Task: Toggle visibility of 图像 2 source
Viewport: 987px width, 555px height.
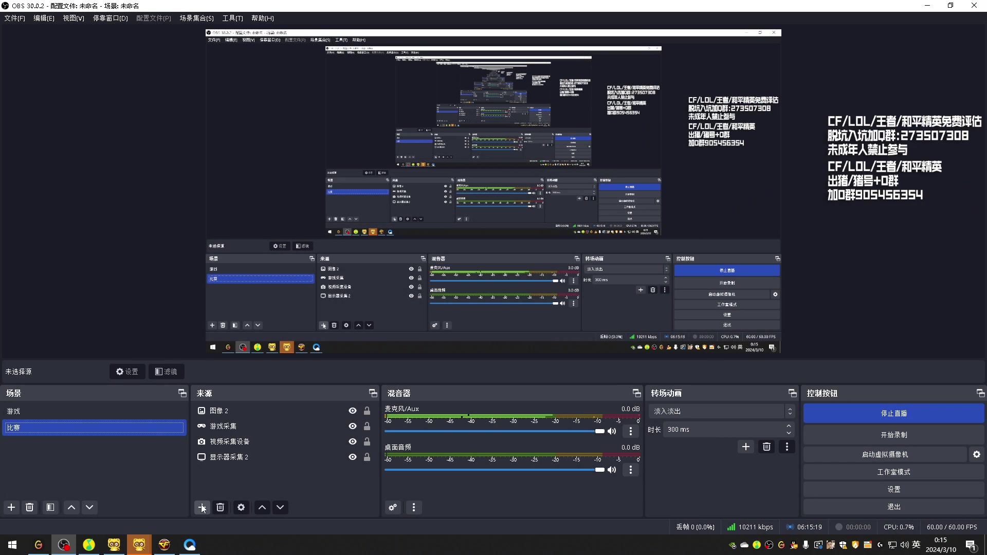Action: [353, 411]
